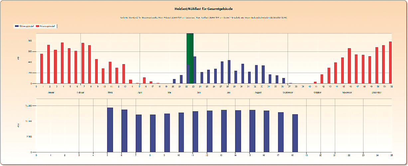Select the red heating bar for week 16
This screenshot has height=166, width=408.
point(144,80)
